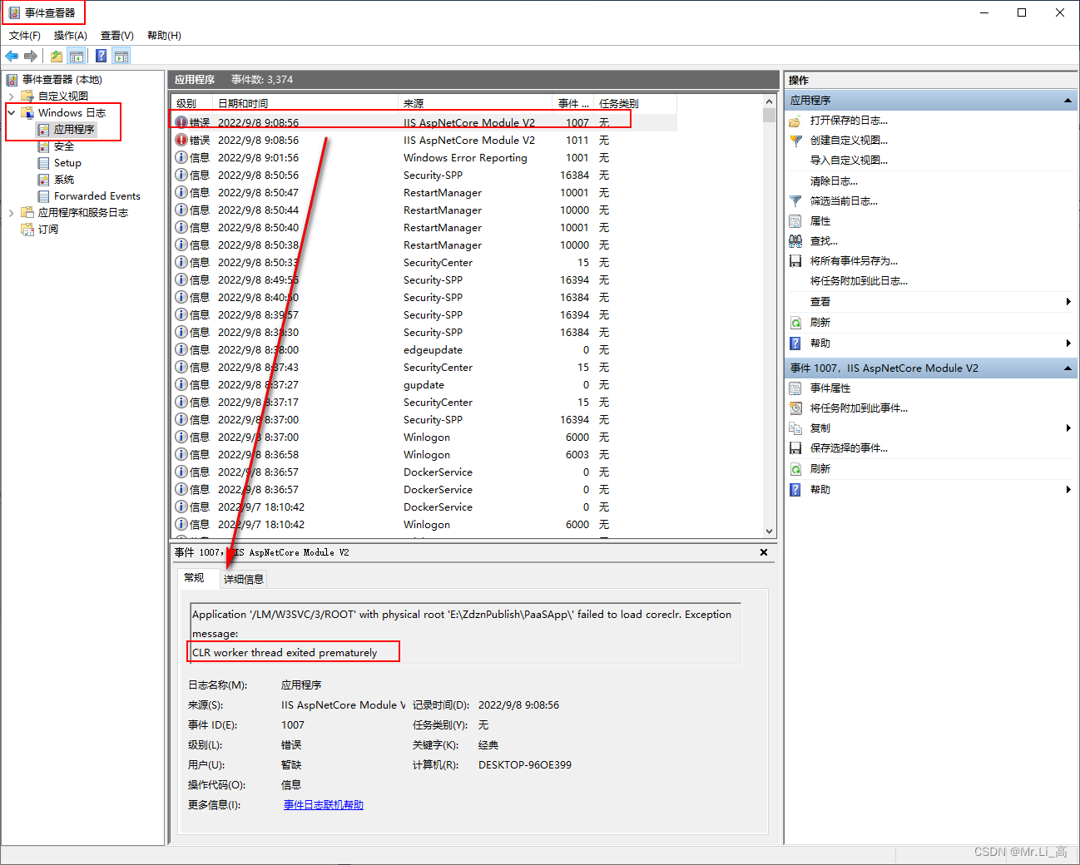Click the 将所有事件另存为 disk icon

[795, 261]
